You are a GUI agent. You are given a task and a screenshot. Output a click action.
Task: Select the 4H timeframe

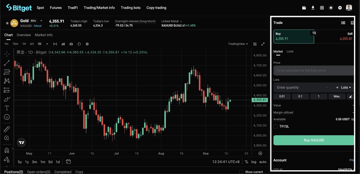coord(32,44)
